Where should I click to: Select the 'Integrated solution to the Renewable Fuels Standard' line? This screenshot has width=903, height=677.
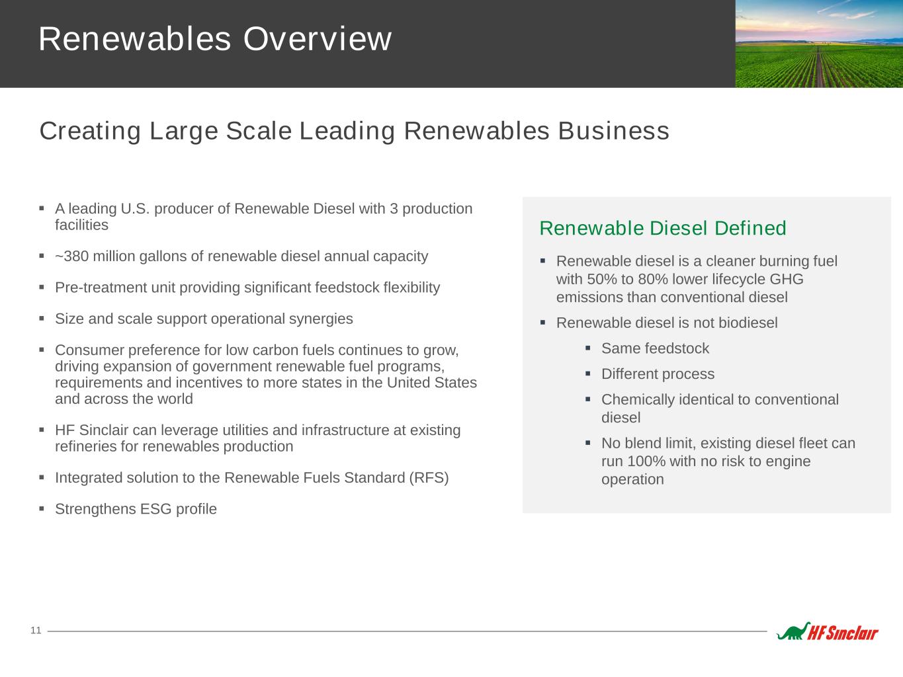(251, 477)
